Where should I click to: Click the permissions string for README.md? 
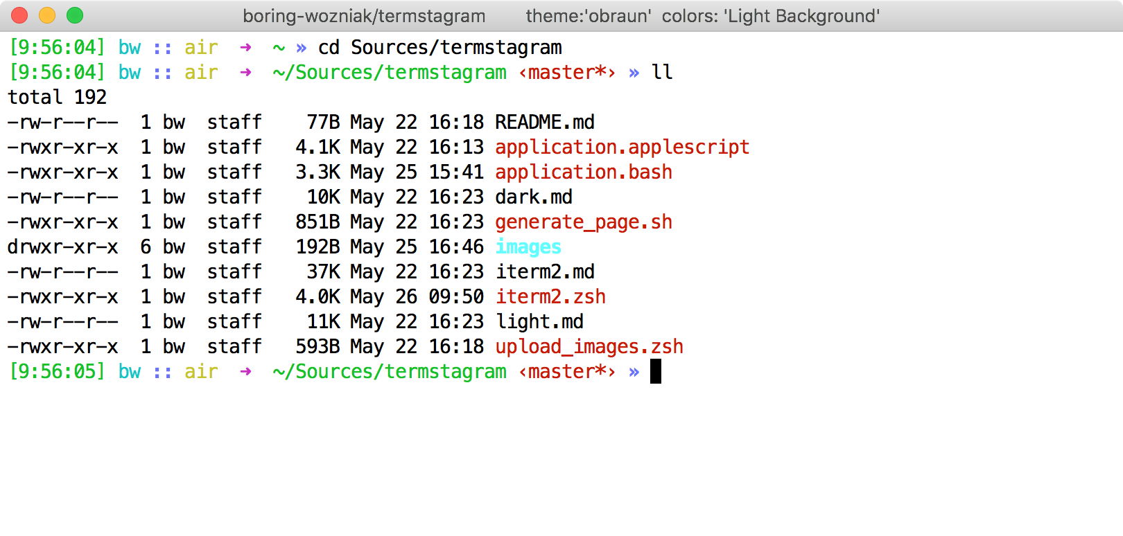click(x=63, y=122)
